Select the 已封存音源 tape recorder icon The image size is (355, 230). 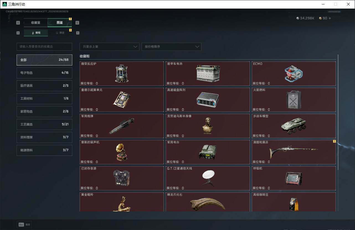click(122, 178)
